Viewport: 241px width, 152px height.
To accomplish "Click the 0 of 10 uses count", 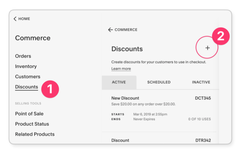I will point(199,119).
